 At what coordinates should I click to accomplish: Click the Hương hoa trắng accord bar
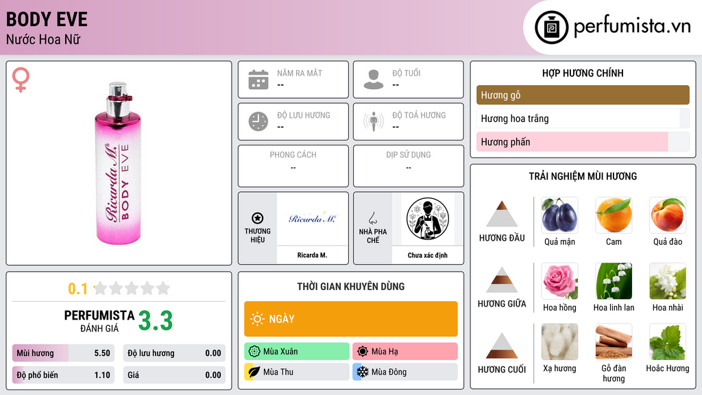583,118
